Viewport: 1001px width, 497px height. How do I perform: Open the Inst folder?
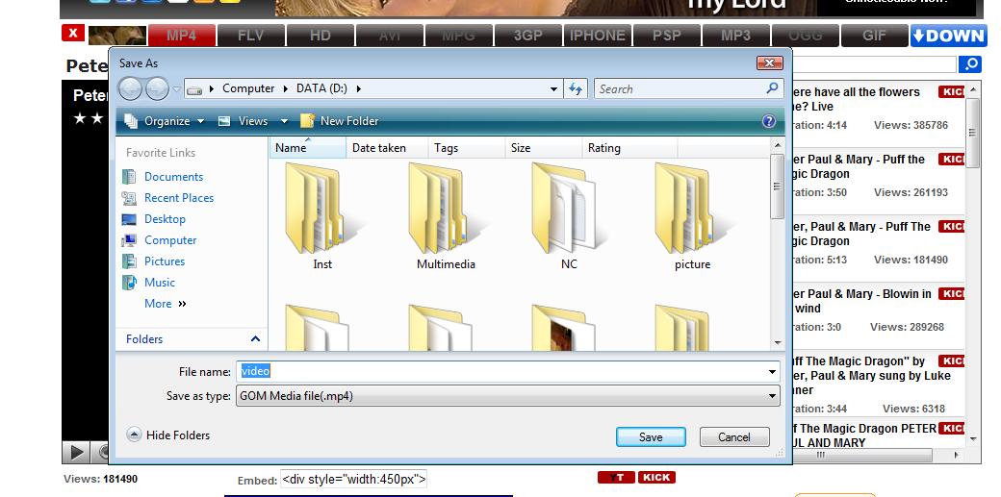coord(321,215)
